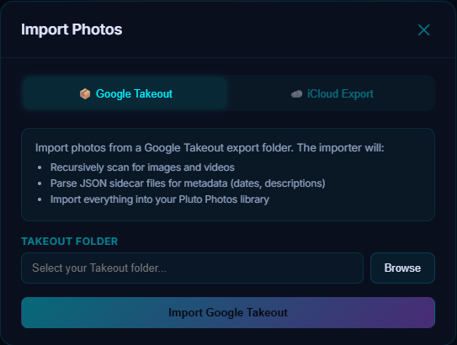Click 'Import everything into your Pluto Photos library'
Viewport: 457px width, 345px height.
(x=160, y=199)
